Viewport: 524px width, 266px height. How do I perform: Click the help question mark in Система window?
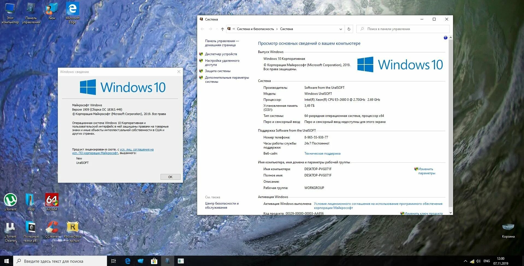(446, 38)
